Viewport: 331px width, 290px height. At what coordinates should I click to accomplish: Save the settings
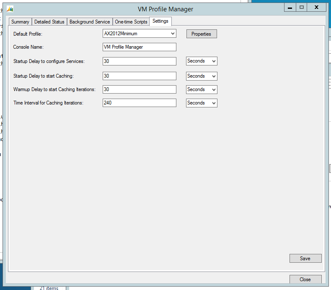[x=305, y=258]
